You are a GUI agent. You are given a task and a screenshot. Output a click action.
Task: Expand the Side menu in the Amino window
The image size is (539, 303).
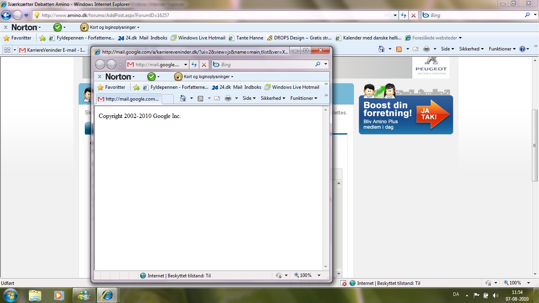pos(447,49)
